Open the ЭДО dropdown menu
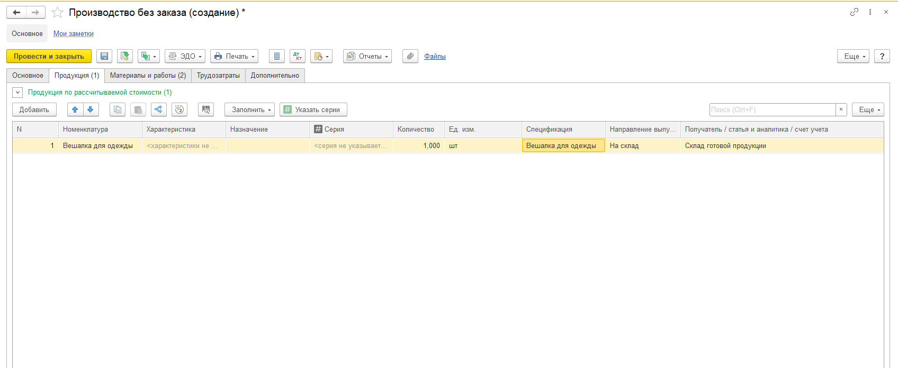The image size is (898, 368). 185,56
